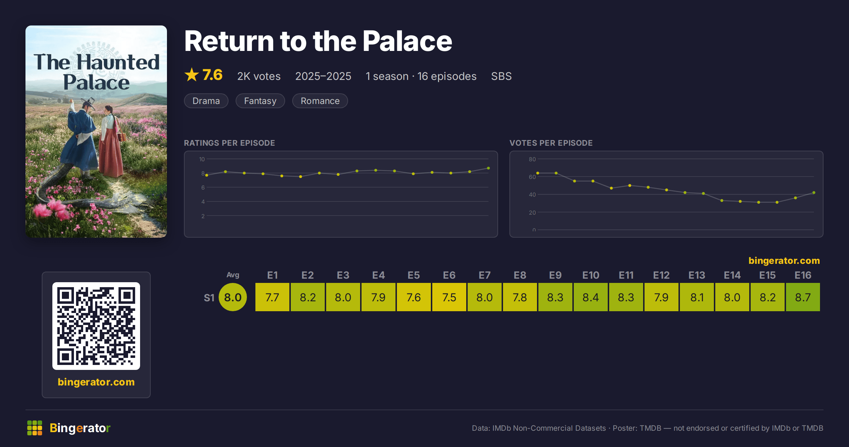Select episode E1 rating cell 7.7
Image resolution: width=849 pixels, height=447 pixels.
click(x=272, y=297)
